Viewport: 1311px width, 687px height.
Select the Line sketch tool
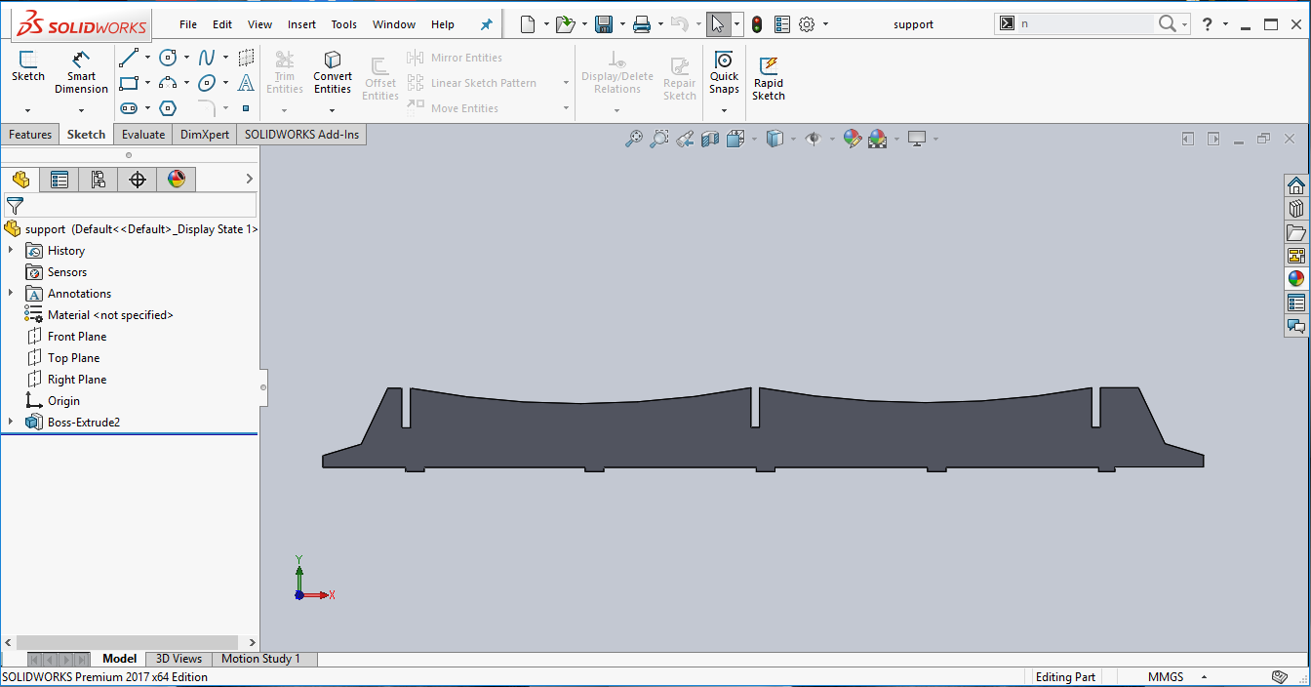(x=128, y=58)
